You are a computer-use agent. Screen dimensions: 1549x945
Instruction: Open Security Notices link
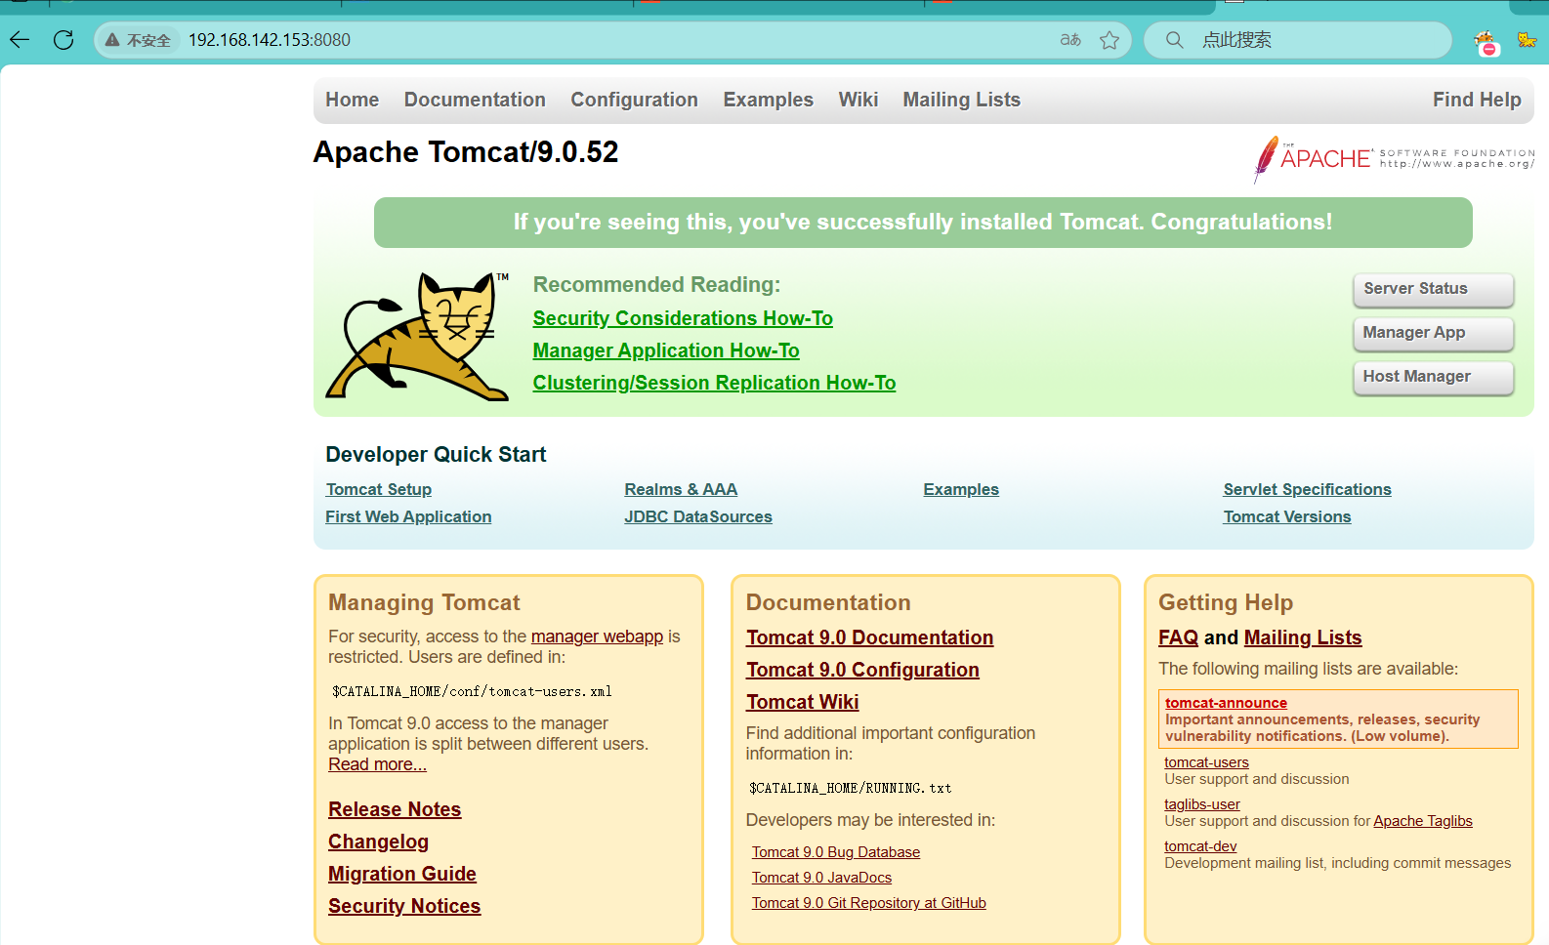(x=404, y=906)
